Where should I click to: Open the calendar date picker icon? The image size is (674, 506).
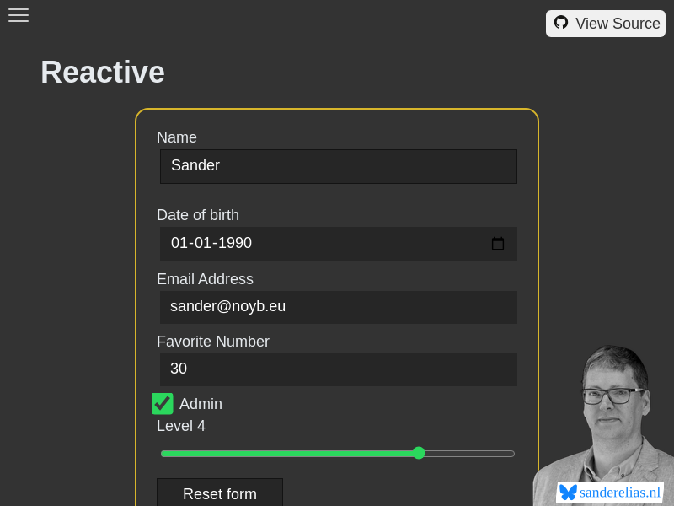coord(498,243)
